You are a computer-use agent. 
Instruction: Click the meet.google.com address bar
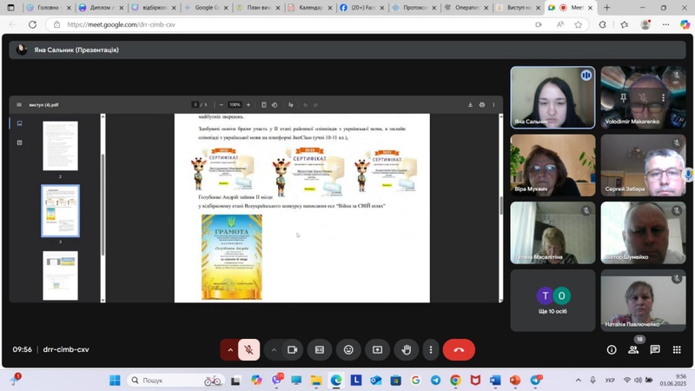261,24
